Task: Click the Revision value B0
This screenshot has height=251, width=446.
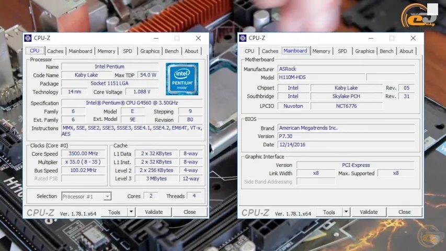Action: pos(190,120)
